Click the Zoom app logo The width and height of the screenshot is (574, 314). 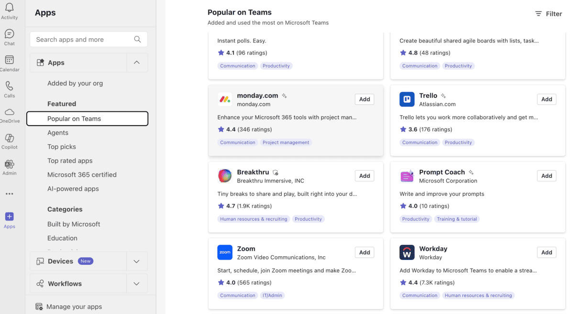[x=225, y=252]
